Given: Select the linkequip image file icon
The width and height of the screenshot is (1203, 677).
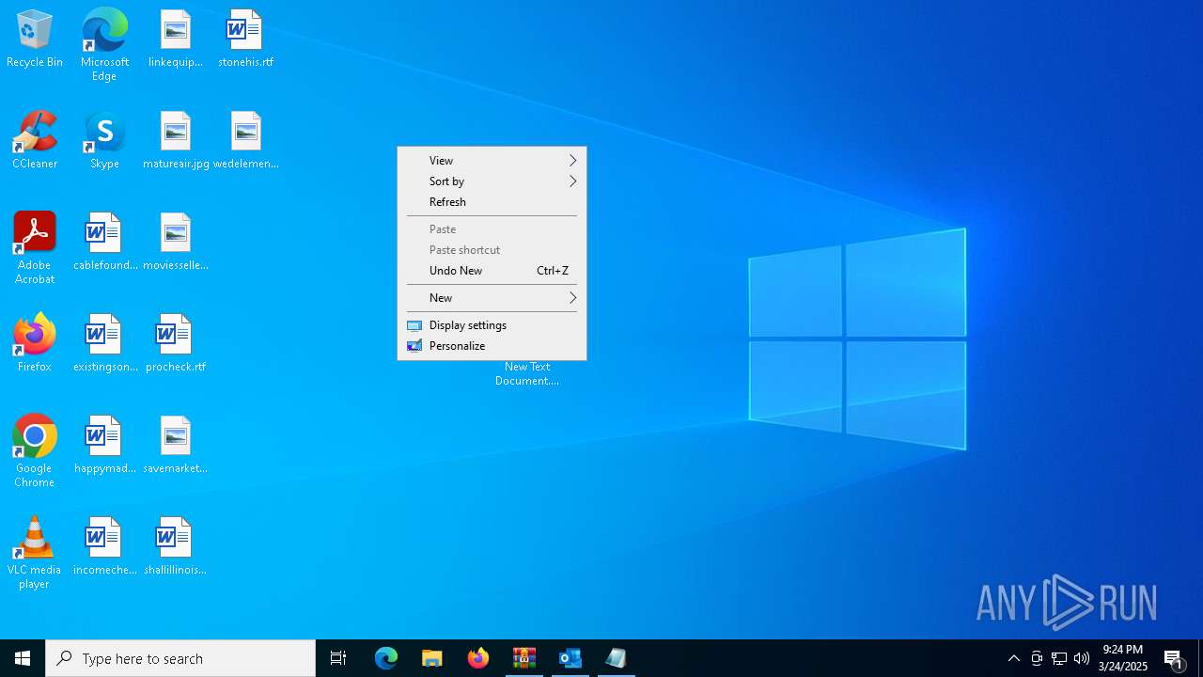Looking at the screenshot, I should click(175, 39).
